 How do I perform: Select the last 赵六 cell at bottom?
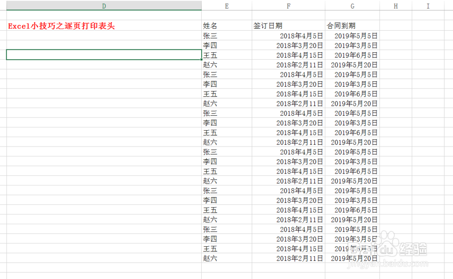pyautogui.click(x=210, y=258)
